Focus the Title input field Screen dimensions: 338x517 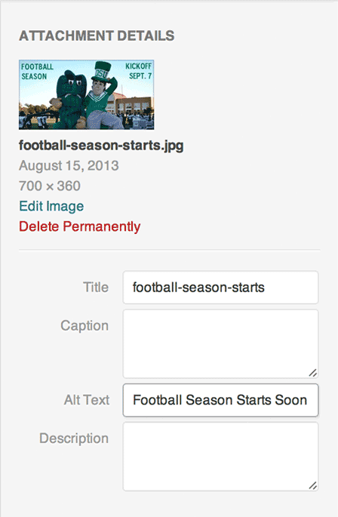point(220,288)
